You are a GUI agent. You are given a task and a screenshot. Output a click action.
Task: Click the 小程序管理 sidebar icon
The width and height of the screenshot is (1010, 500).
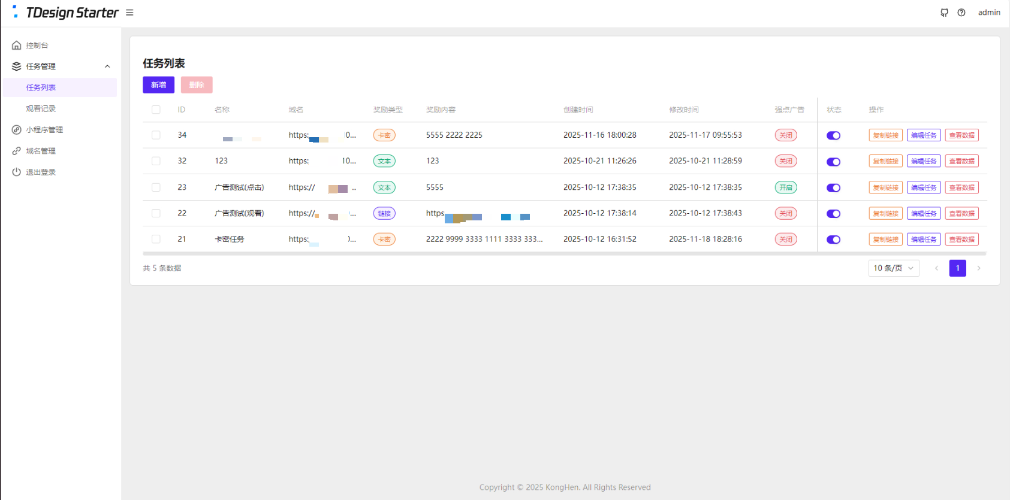[17, 130]
